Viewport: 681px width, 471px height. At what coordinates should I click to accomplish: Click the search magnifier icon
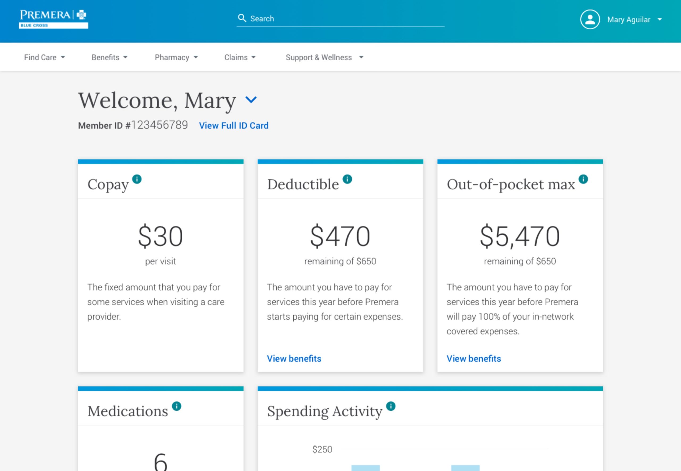coord(242,18)
